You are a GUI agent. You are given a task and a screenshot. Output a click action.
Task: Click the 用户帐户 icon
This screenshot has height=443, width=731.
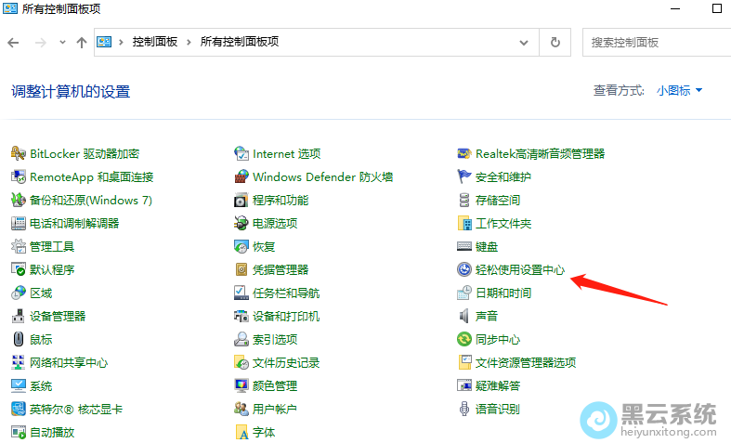coord(241,409)
